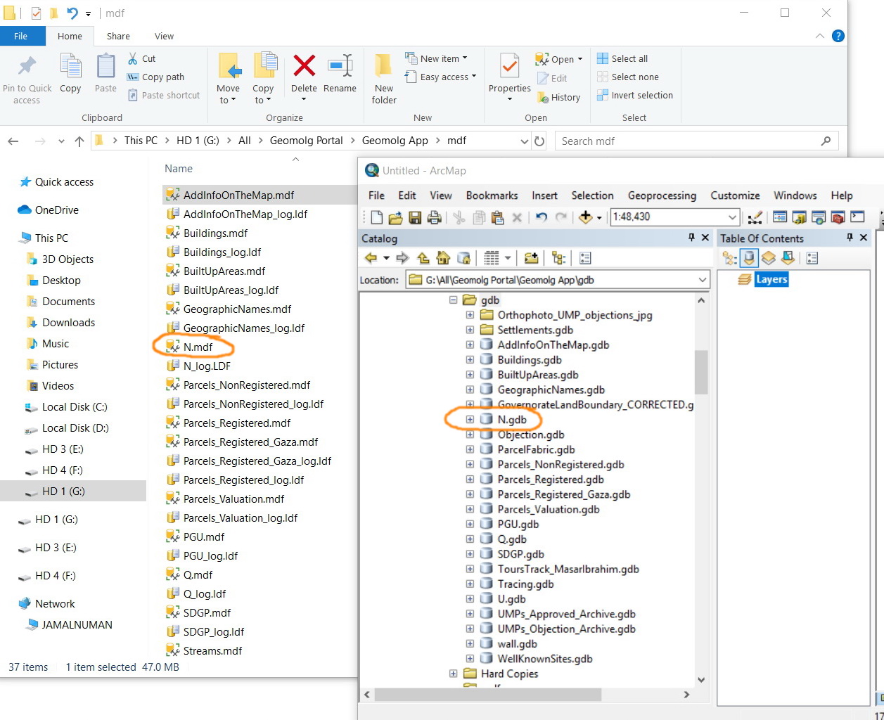Toggle auto-hide pin on Catalog panel
The image size is (884, 720).
(x=691, y=238)
